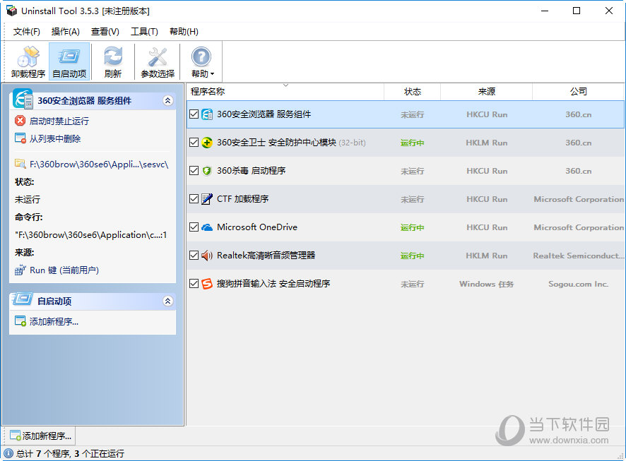The height and width of the screenshot is (461, 626).
Task: Click the 添加新程序 icon in the bottom bar
Action: click(16, 436)
